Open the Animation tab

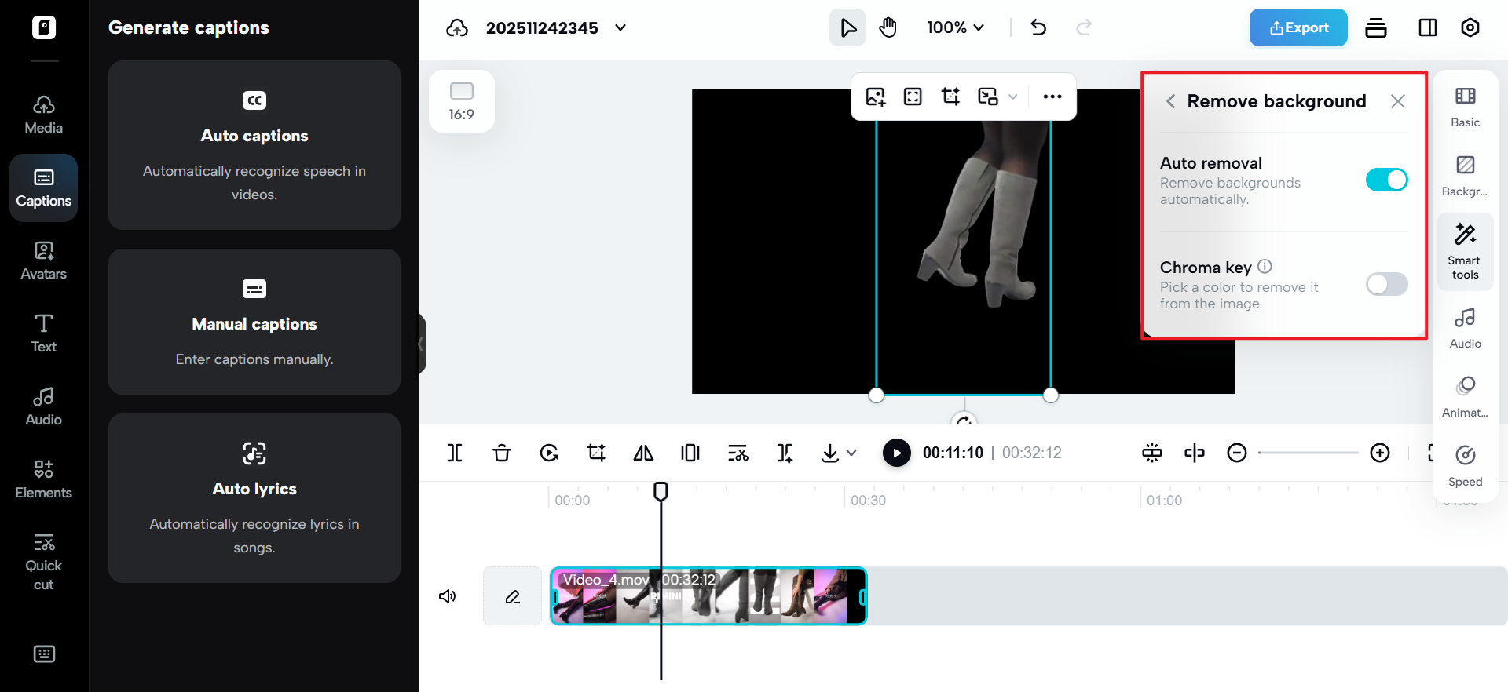(1466, 397)
